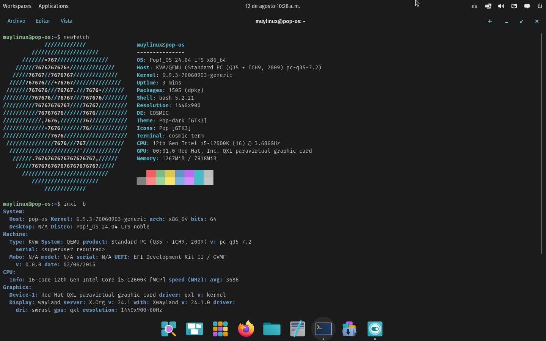The image size is (546, 341).
Task: Click the terminal icon in dock
Action: point(323,329)
